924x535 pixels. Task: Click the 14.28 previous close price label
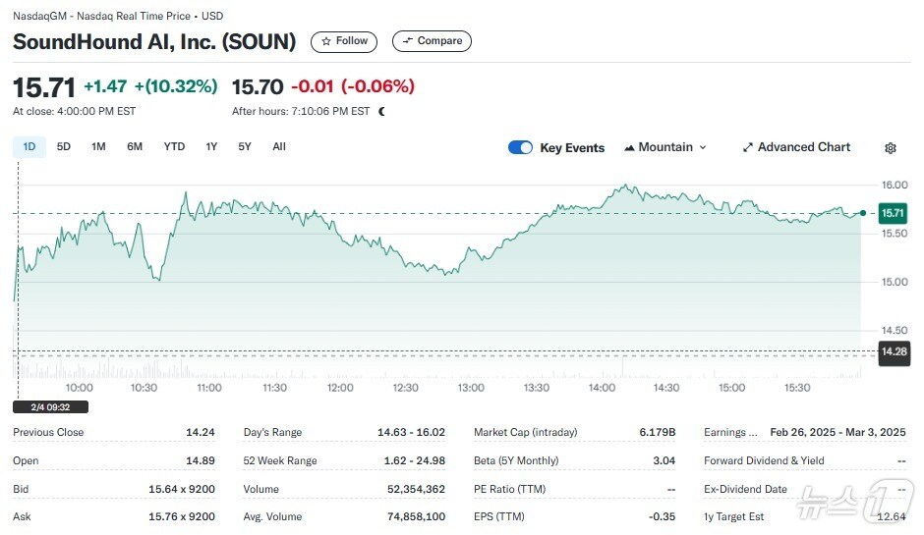(x=893, y=351)
